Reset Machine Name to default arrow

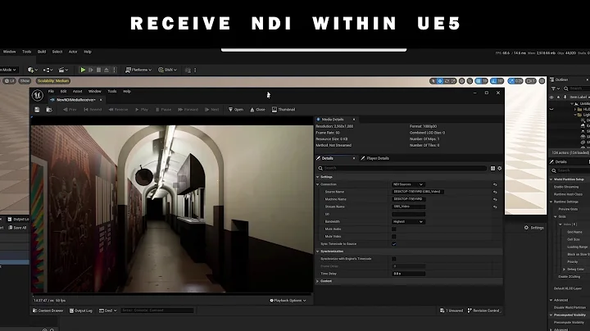(495, 199)
